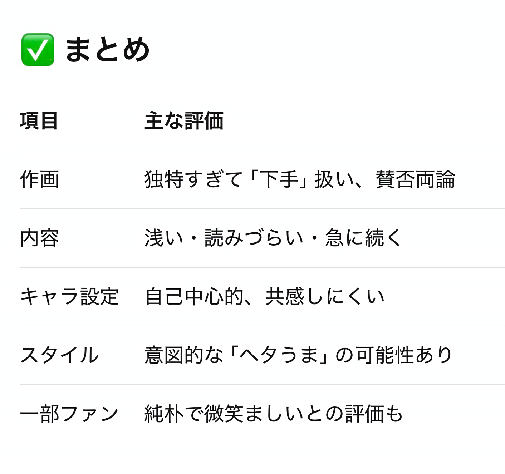Image resolution: width=505 pixels, height=474 pixels.
Task: Select the 一部ファン row label
Action: 69,414
